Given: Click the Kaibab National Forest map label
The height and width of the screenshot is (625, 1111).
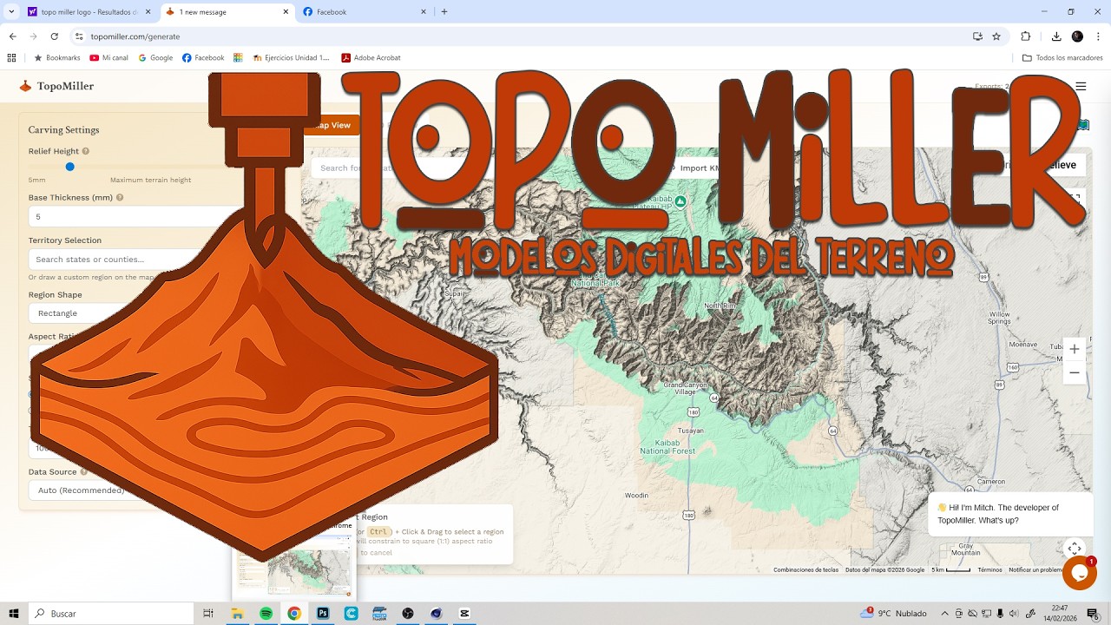Looking at the screenshot, I should tap(667, 447).
